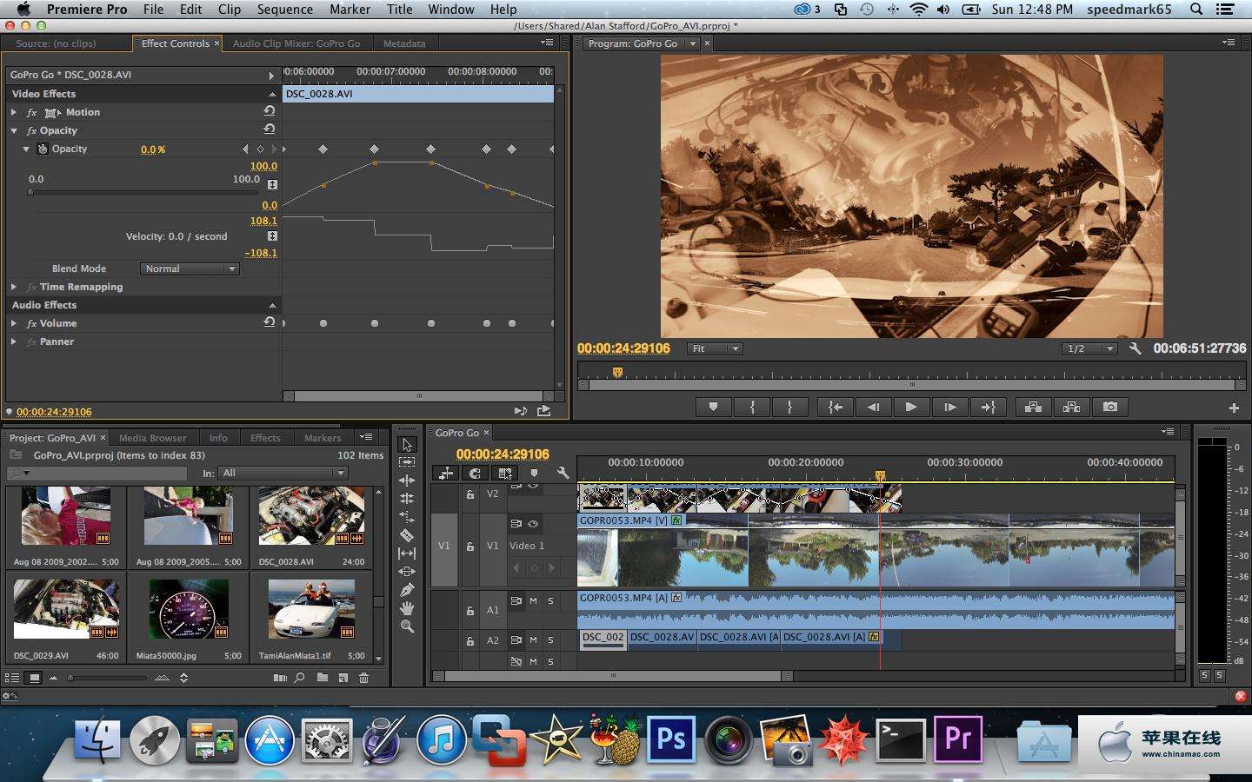Toggle lock on the V2 track
This screenshot has width=1252, height=782.
[469, 494]
